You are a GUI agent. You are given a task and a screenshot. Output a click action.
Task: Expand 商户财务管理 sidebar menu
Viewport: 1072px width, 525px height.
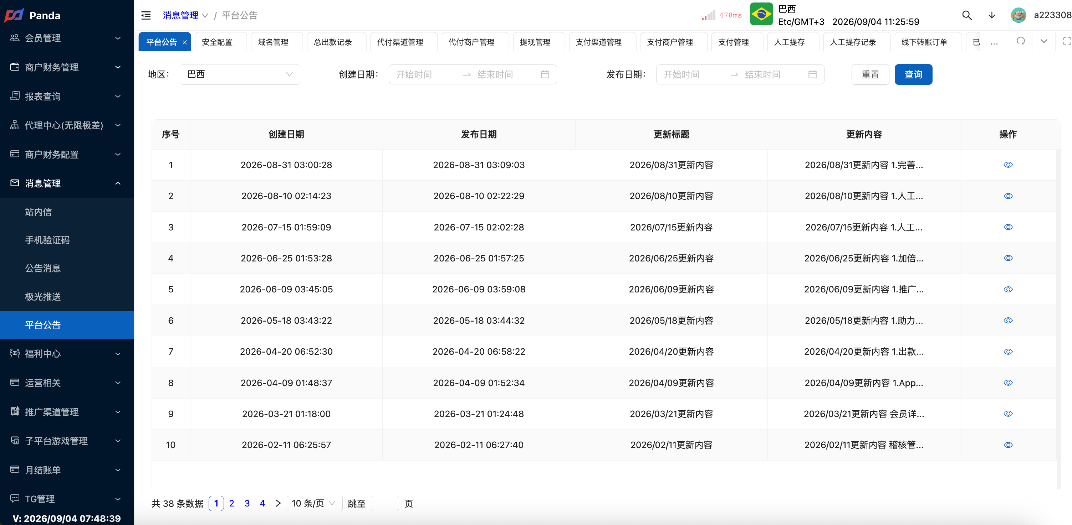pyautogui.click(x=67, y=67)
